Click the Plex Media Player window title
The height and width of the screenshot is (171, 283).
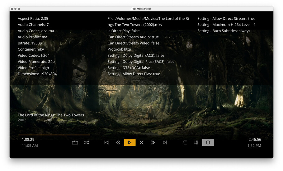point(141,9)
